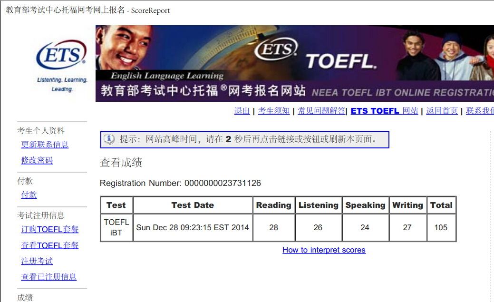
Task: Click the Registration Number text
Action: 180,183
